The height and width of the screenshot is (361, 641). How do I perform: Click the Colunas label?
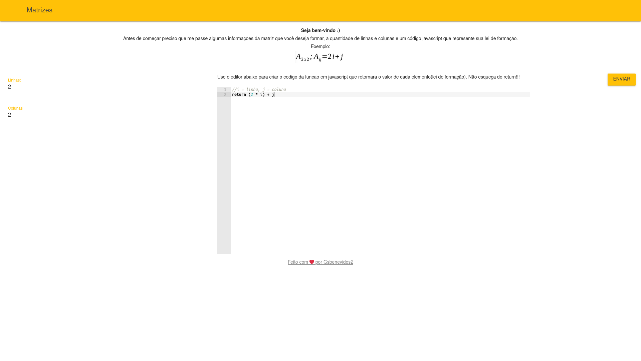pyautogui.click(x=15, y=108)
